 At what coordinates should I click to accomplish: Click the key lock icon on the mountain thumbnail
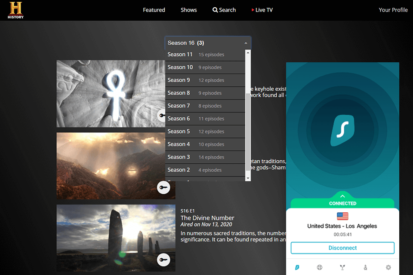(163, 187)
